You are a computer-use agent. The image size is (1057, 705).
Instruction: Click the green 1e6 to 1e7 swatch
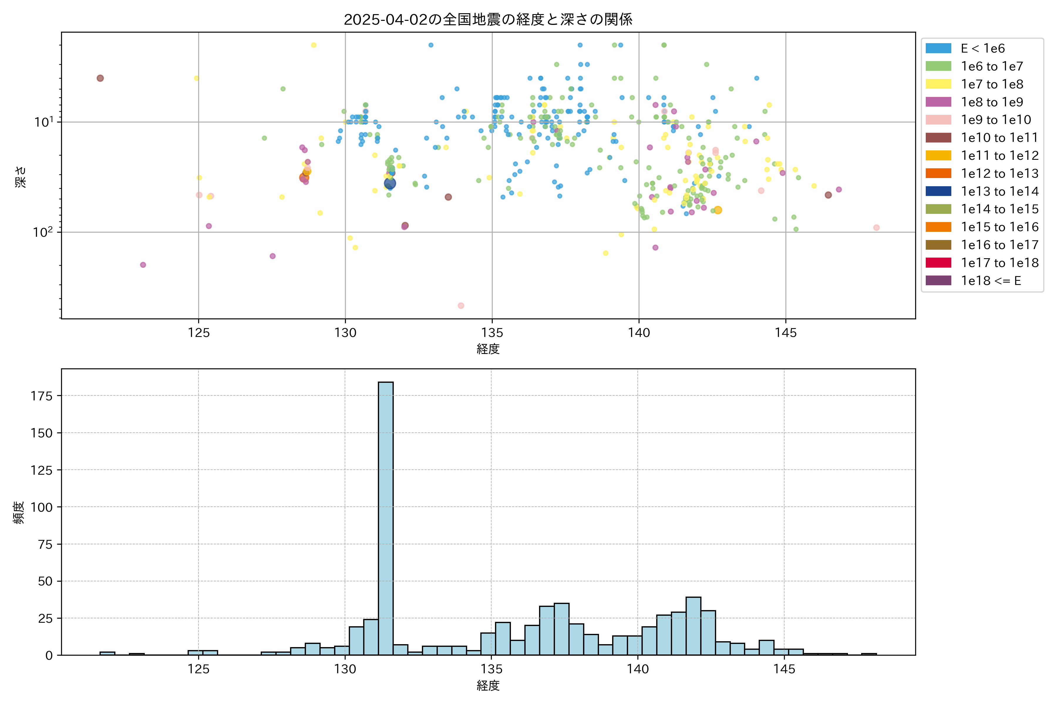938,66
